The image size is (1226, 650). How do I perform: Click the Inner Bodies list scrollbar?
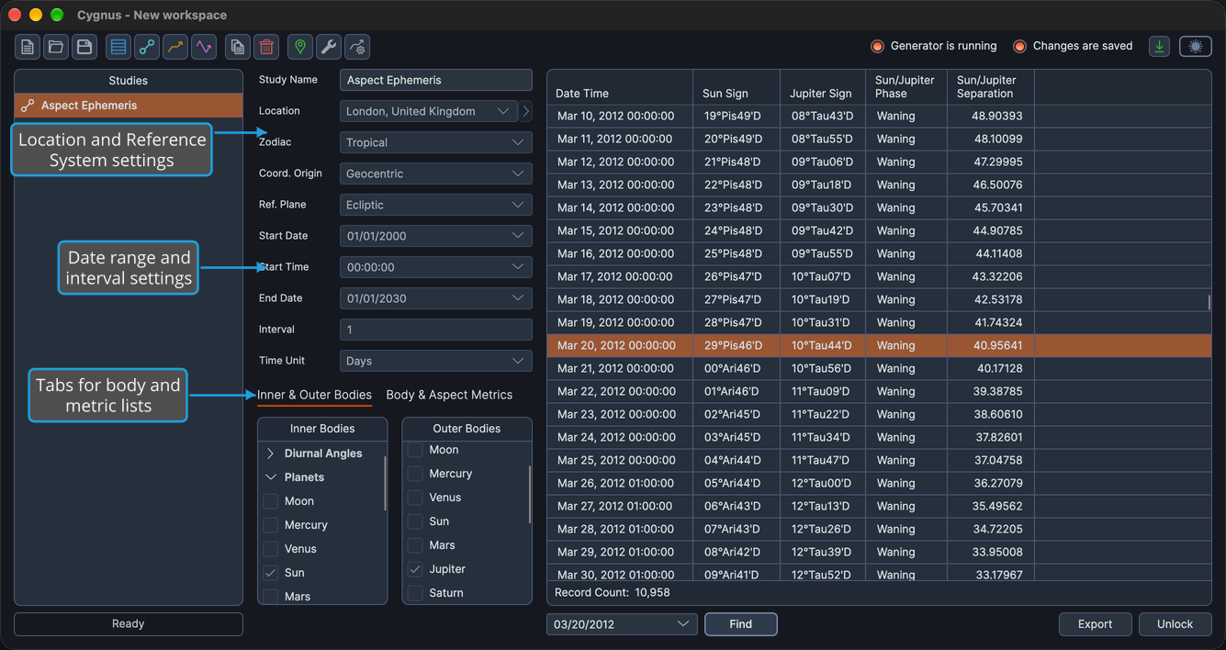click(385, 482)
